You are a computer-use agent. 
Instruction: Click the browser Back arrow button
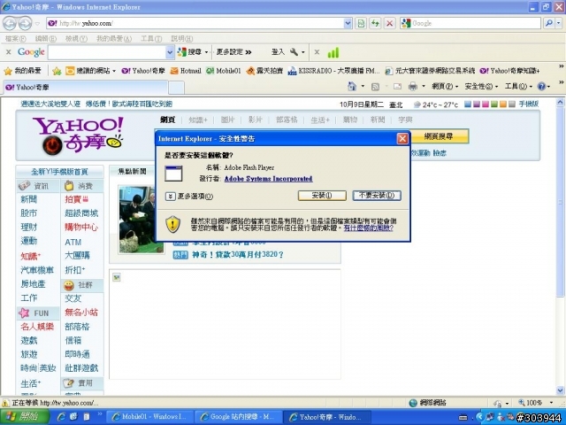10,24
